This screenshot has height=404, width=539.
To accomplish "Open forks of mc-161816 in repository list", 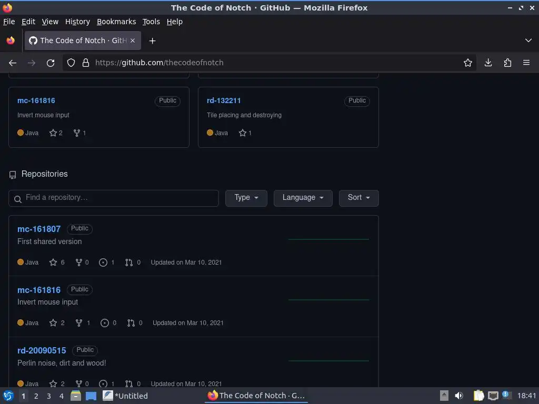I will coord(83,323).
